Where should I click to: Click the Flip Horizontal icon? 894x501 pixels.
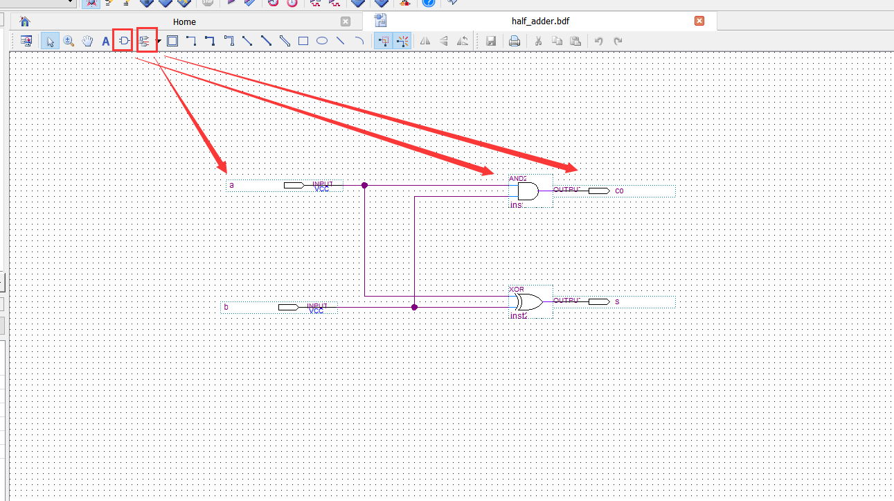(425, 41)
